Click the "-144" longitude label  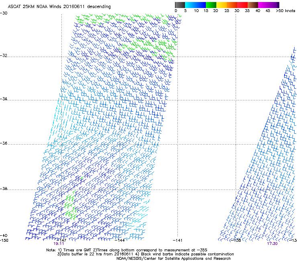120,241
